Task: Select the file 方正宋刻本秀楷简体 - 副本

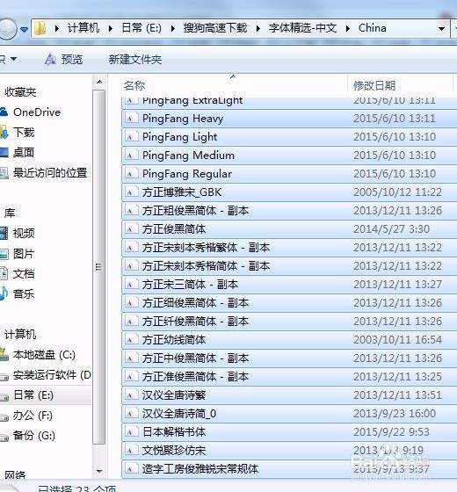Action: pos(289,266)
